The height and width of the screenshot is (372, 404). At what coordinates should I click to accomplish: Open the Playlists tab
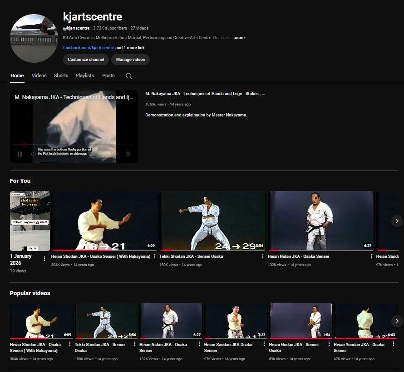click(x=84, y=75)
